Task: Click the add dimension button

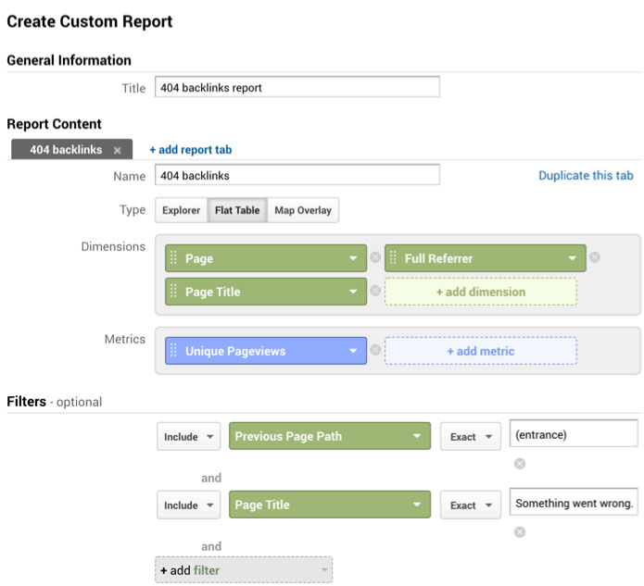Action: [x=480, y=292]
